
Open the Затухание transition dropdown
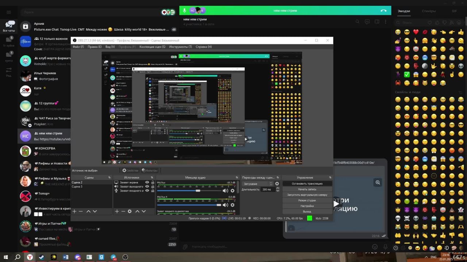tap(258, 184)
